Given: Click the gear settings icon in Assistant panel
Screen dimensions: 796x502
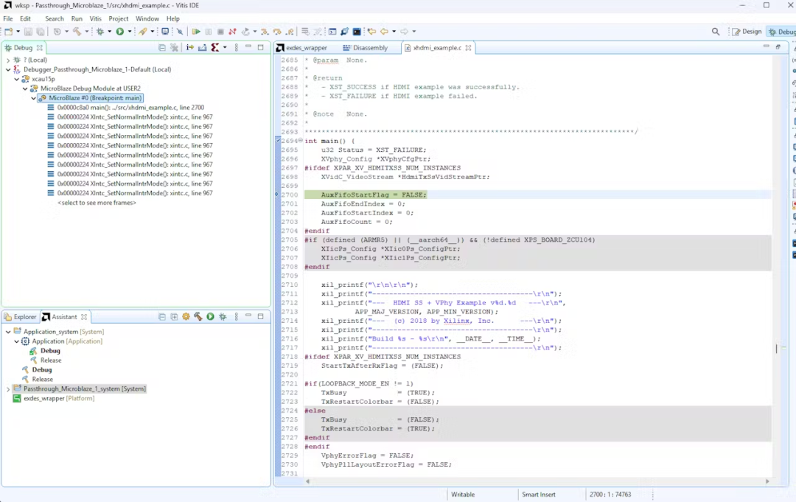Looking at the screenshot, I should point(186,317).
